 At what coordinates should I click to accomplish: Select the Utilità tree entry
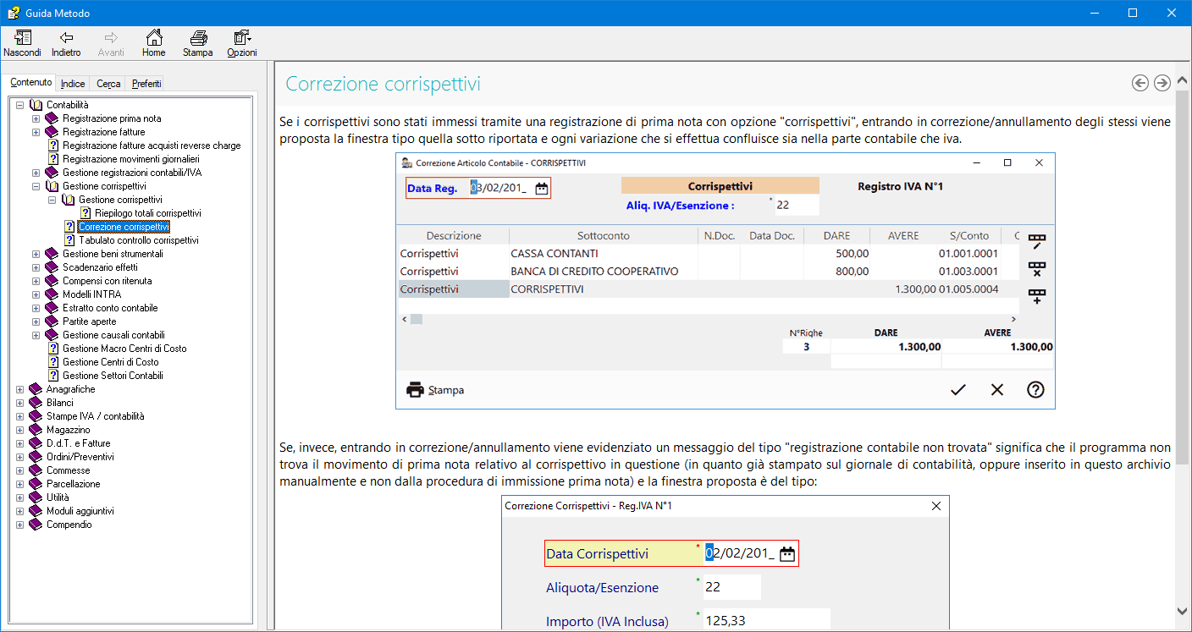coord(58,497)
